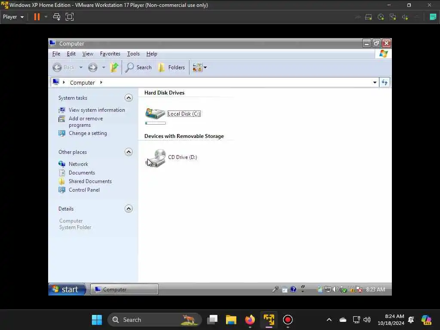
Task: Pause the virtual machine with pause button
Action: [x=37, y=17]
